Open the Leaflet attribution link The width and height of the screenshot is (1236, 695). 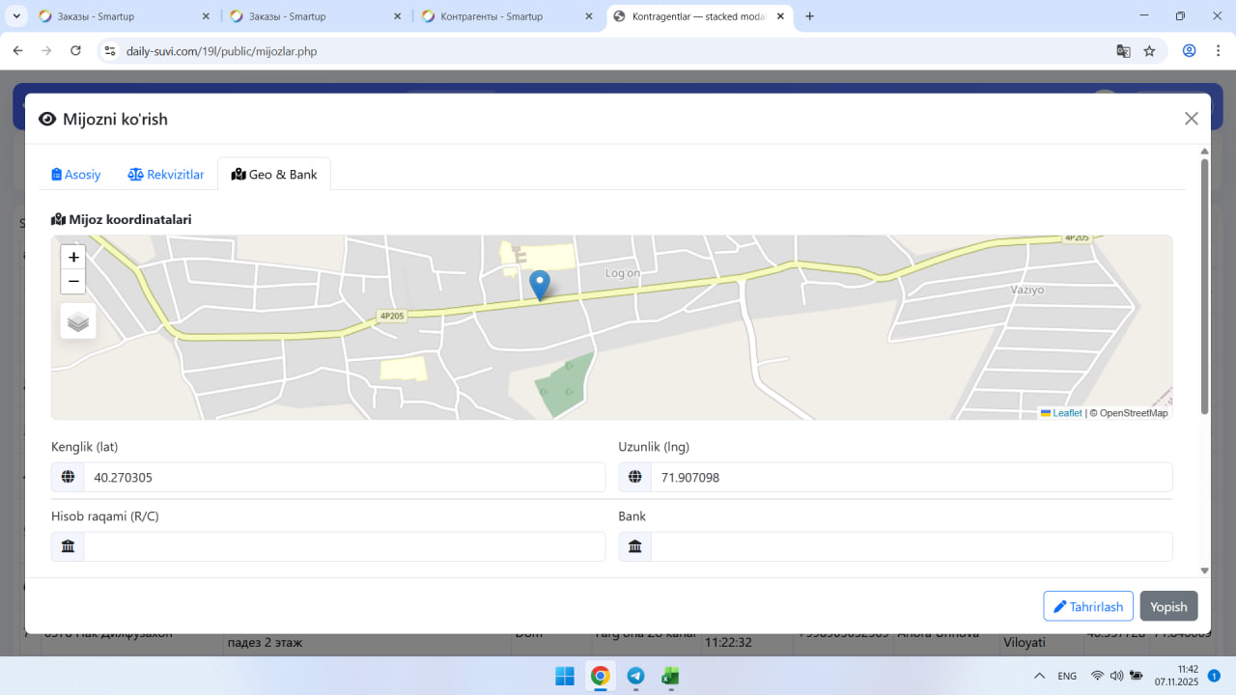tap(1066, 413)
